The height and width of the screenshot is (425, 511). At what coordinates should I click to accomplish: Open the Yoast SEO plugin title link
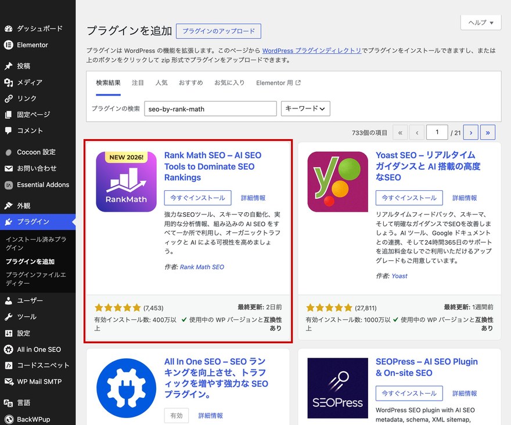tap(428, 166)
